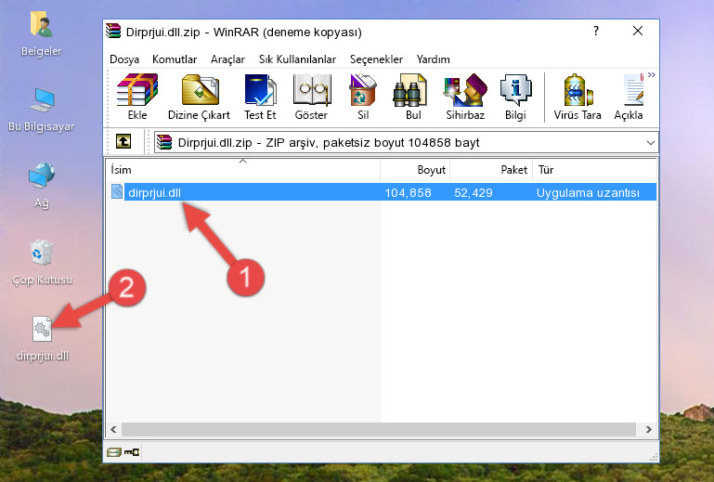Click the dirprjui.dll file type icon
Image resolution: width=714 pixels, height=482 pixels.
tap(117, 192)
